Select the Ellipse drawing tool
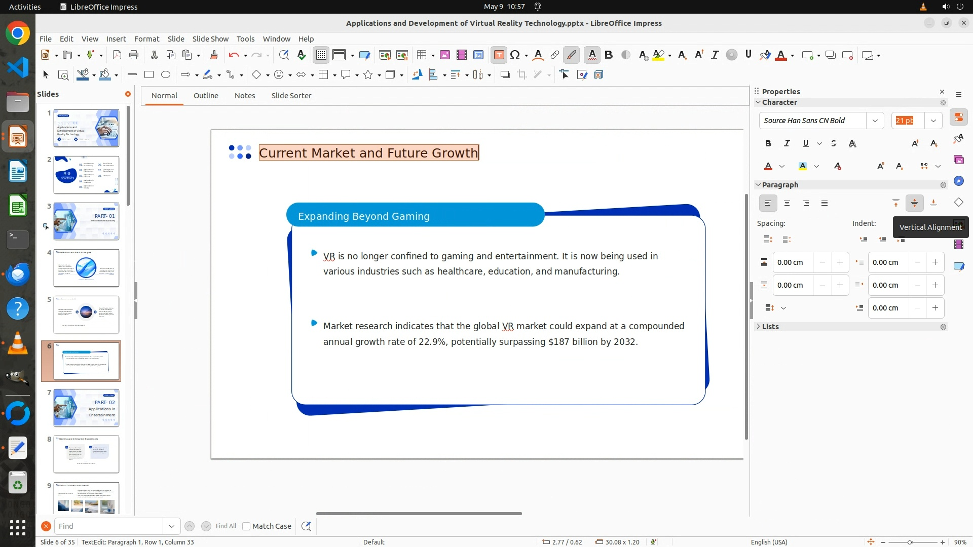973x547 pixels. pyautogui.click(x=166, y=75)
